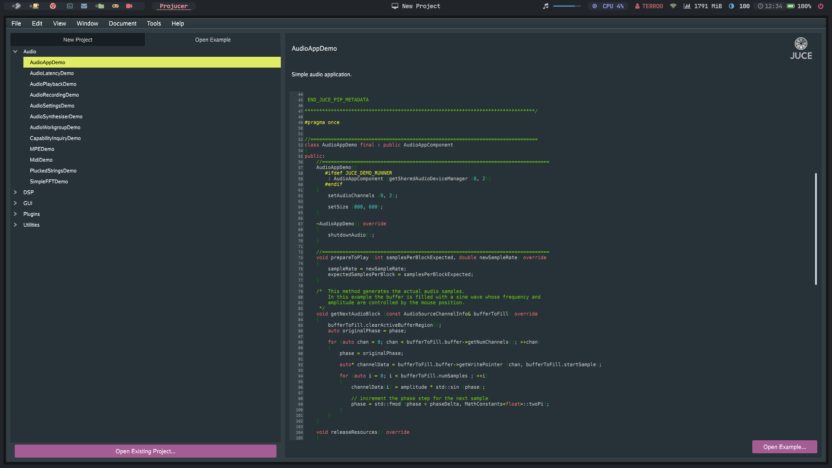Click the Chrome browser workspace icon

point(53,6)
